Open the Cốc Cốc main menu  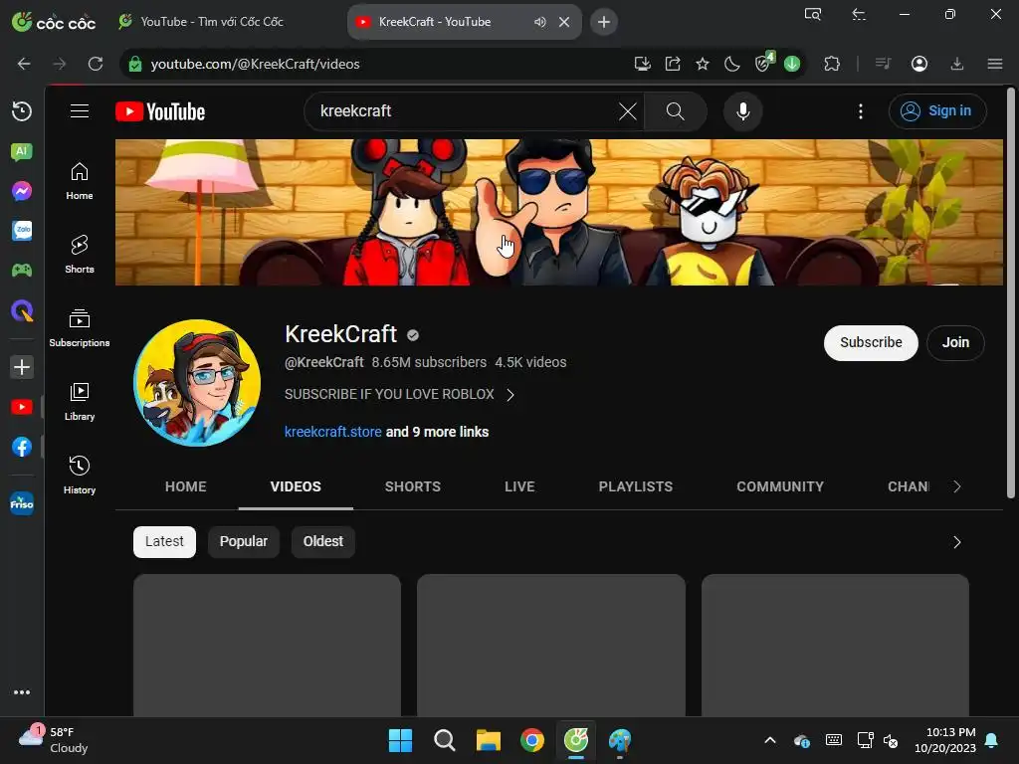994,64
